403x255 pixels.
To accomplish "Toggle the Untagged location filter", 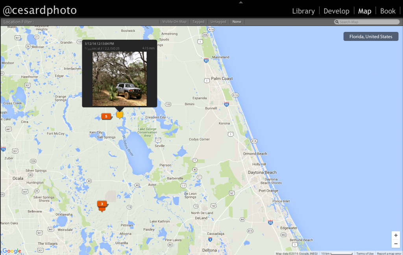I will 218,22.
